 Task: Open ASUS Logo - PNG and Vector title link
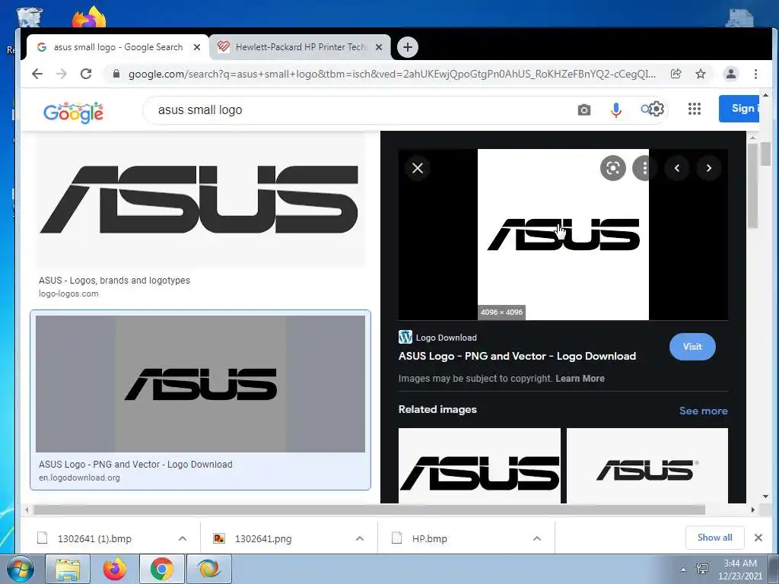point(517,356)
